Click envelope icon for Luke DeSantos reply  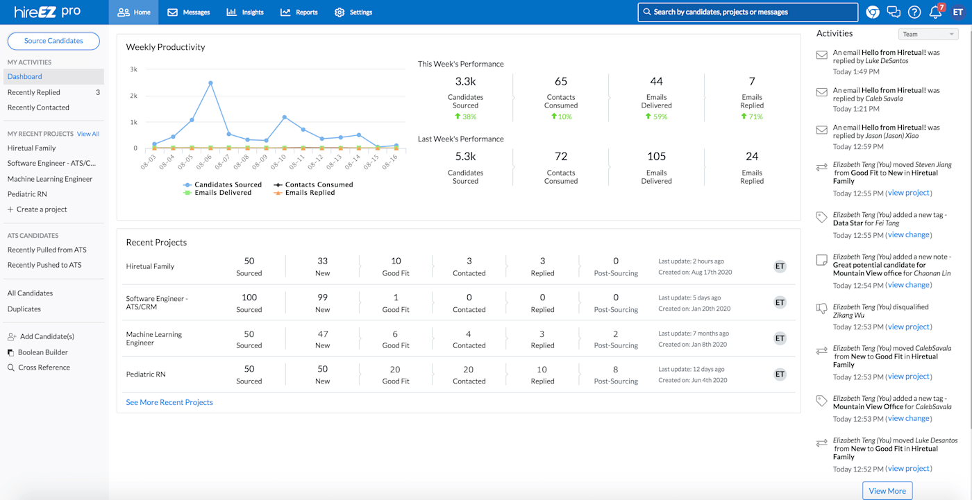tap(822, 55)
